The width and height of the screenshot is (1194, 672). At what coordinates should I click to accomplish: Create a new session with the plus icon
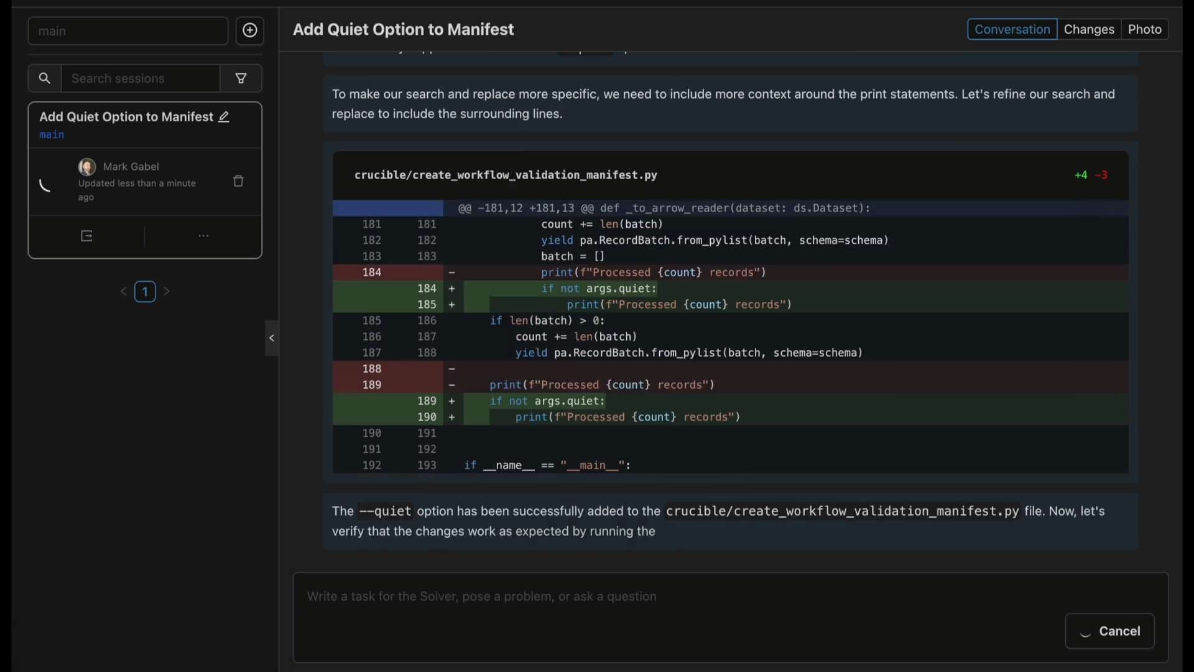[x=251, y=30]
